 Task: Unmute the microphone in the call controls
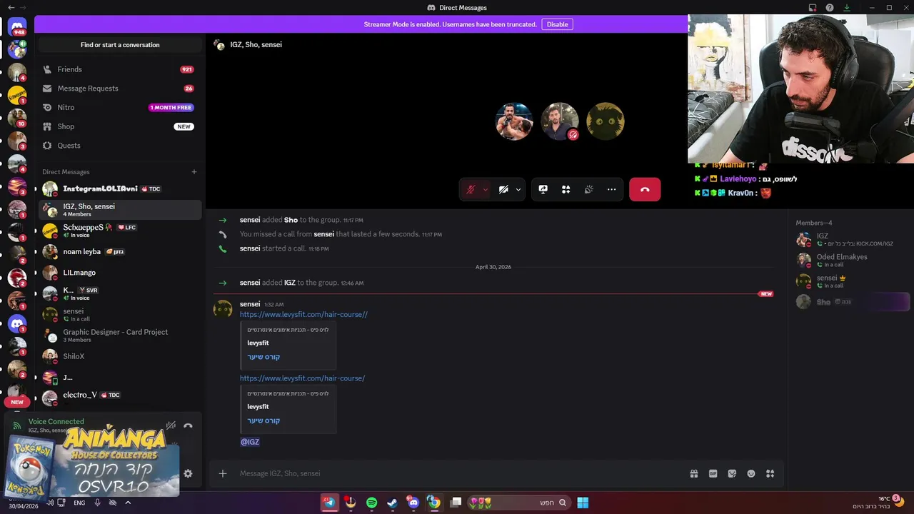coord(471,189)
